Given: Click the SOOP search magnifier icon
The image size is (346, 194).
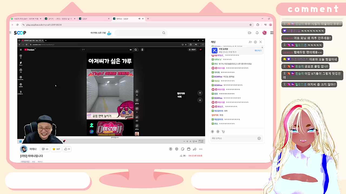Looking at the screenshot, I should [x=164, y=33].
